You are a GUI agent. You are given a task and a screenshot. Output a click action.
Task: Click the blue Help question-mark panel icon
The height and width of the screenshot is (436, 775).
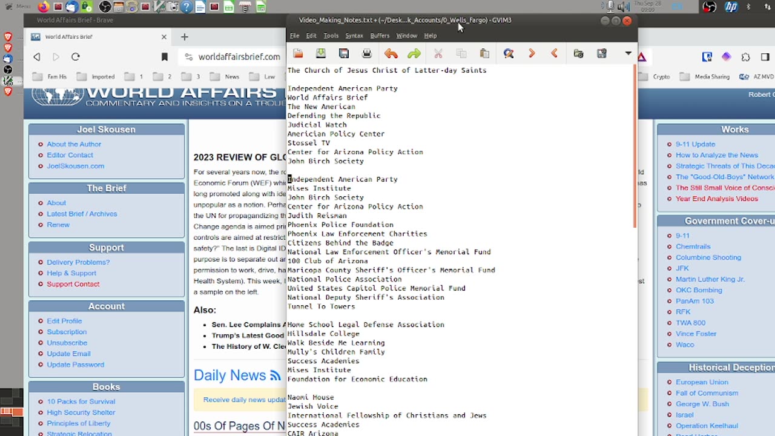[186, 7]
